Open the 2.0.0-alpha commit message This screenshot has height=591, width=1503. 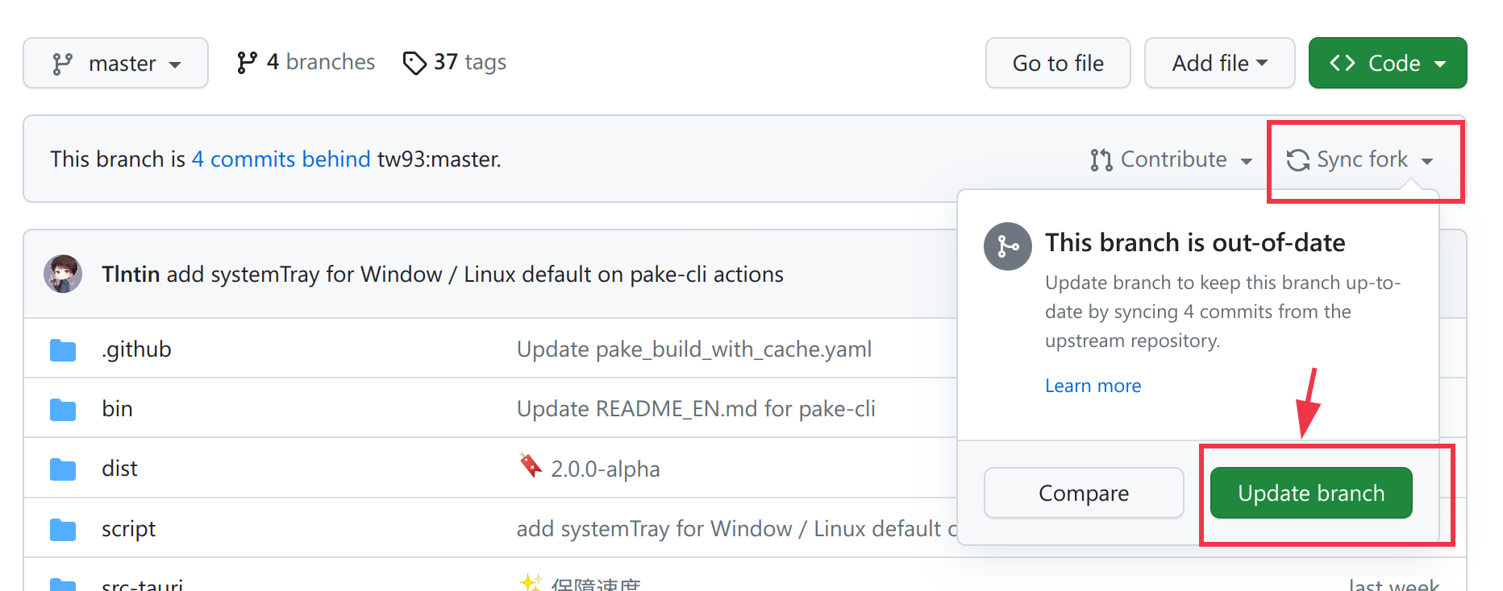605,469
